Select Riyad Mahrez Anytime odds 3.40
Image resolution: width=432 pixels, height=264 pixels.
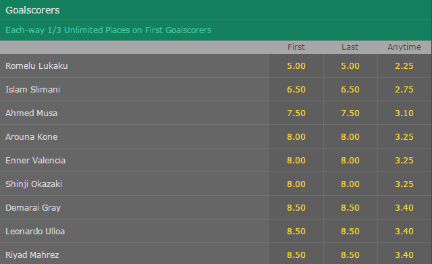tap(404, 255)
